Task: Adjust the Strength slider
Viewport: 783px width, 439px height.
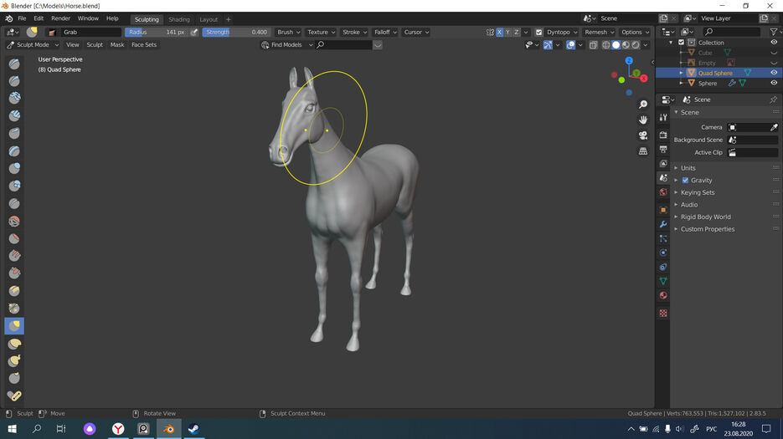Action: coord(236,32)
